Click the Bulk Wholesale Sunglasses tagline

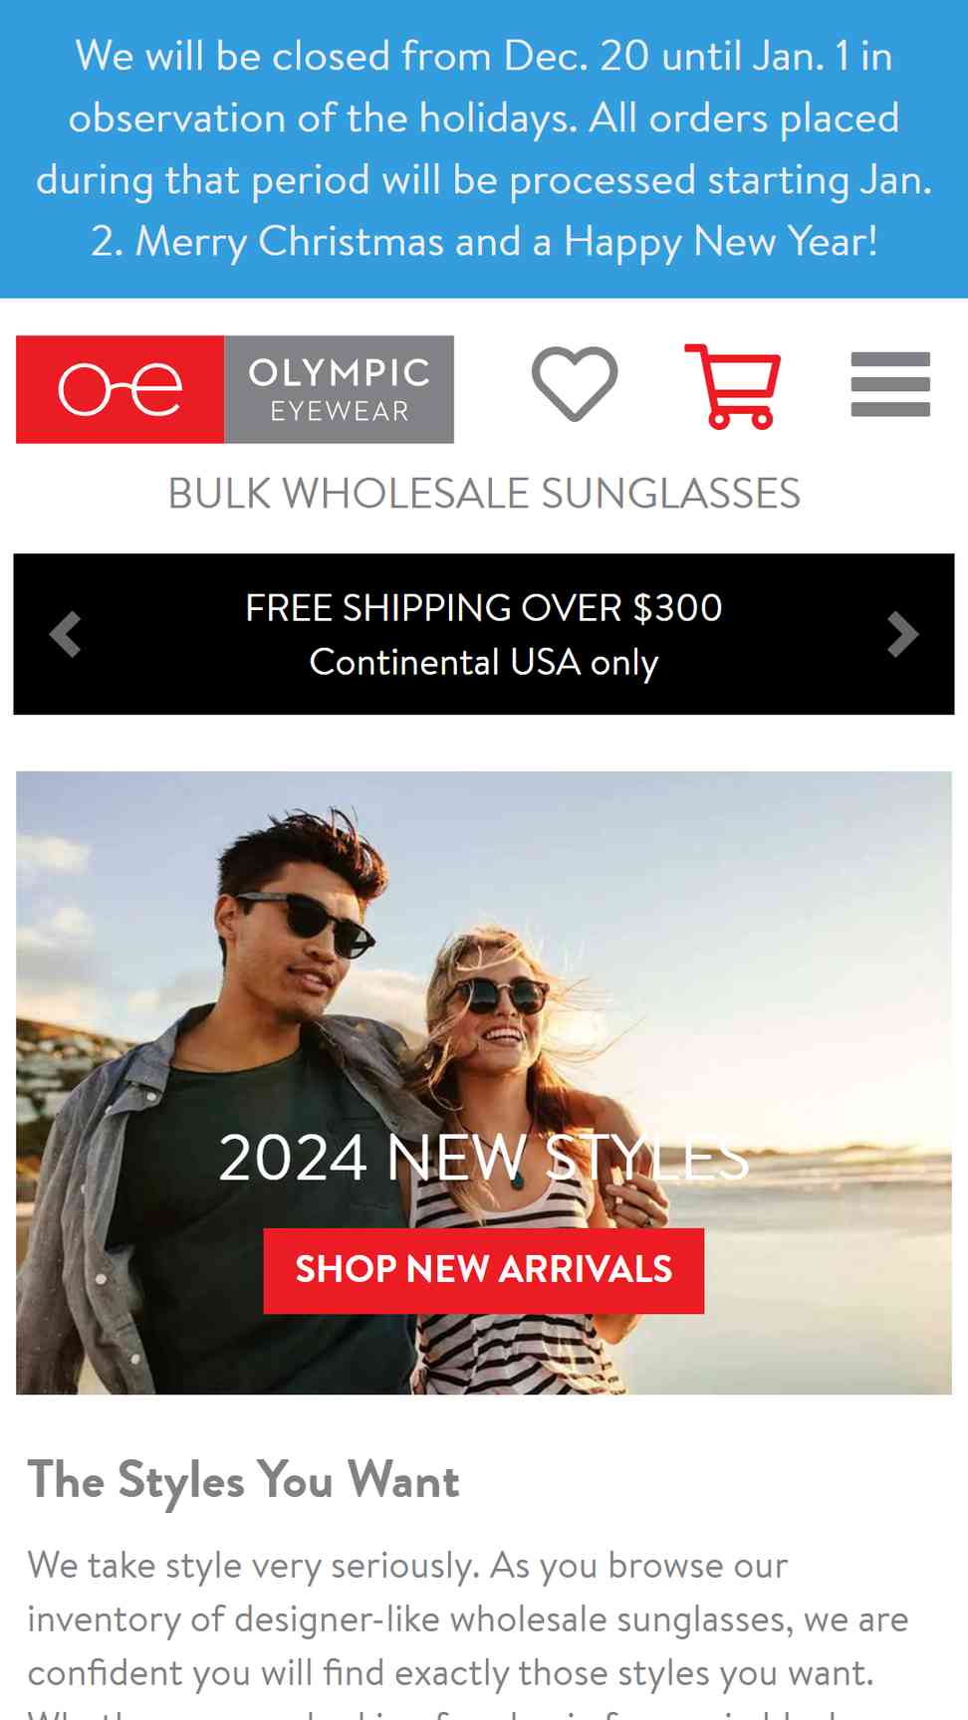tap(484, 494)
